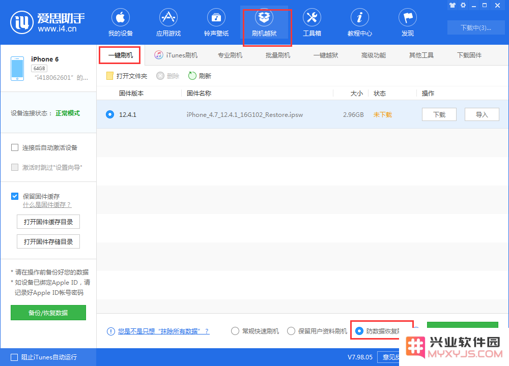The height and width of the screenshot is (366, 509).
Task: Click 打开固件存储目录 button
Action: click(48, 241)
